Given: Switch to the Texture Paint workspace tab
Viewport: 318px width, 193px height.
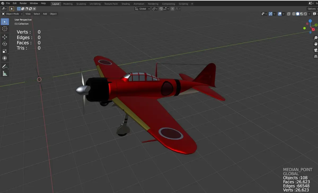Looking at the screenshot, I should 111,4.
